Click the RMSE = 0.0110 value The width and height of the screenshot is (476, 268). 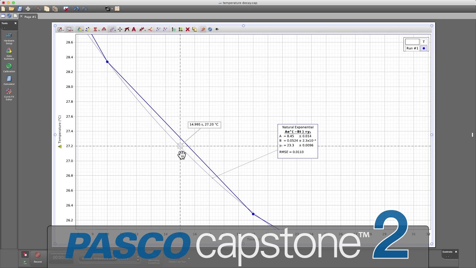point(292,152)
